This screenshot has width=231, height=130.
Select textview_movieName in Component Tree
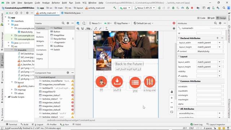point(52,81)
